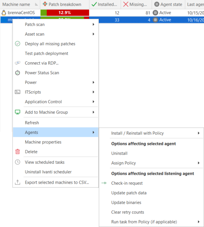Choose Delete from the context menu
The width and height of the screenshot is (204, 227).
click(x=55, y=152)
